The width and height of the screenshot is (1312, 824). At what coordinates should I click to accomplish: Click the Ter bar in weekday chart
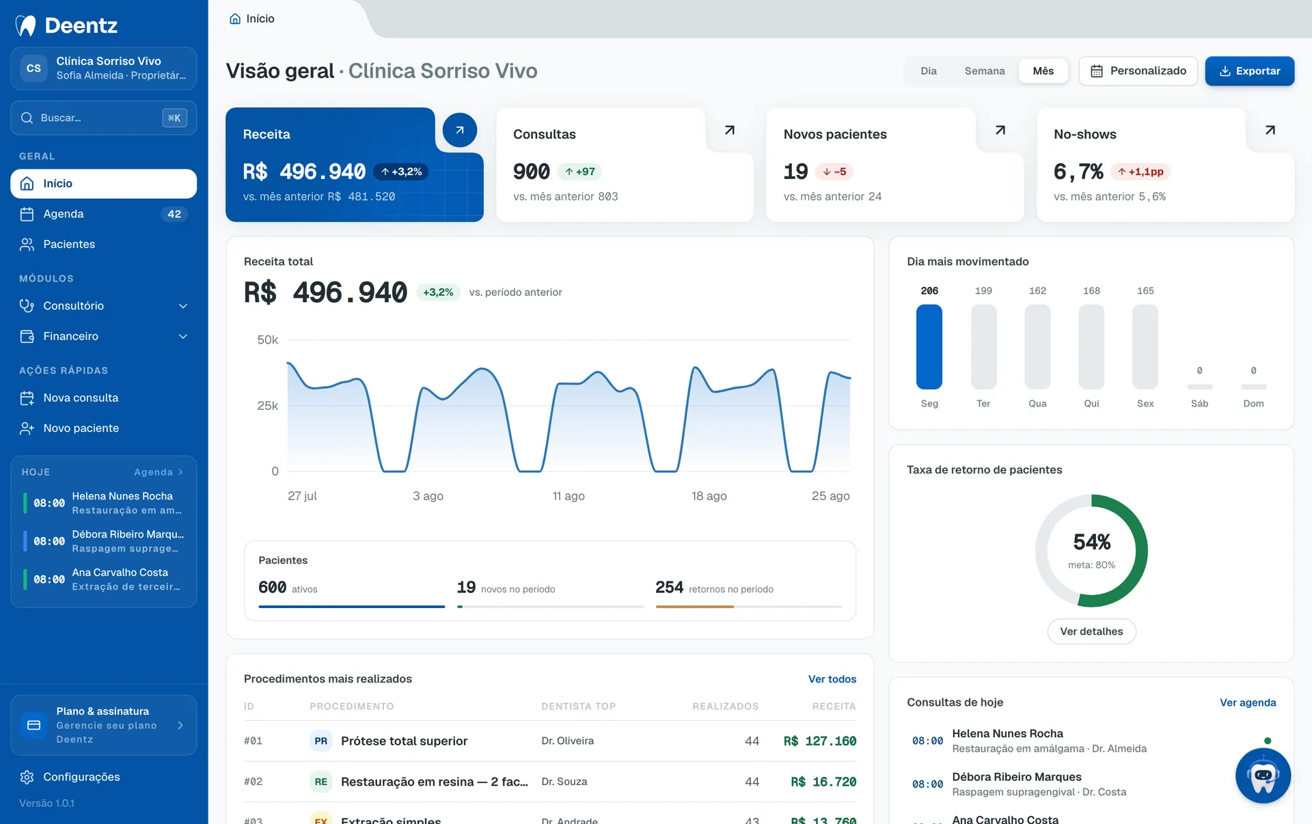pos(983,347)
